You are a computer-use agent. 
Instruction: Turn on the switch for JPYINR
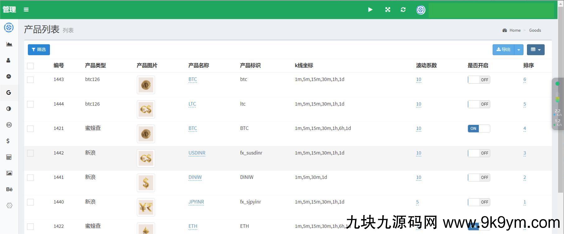point(479,202)
